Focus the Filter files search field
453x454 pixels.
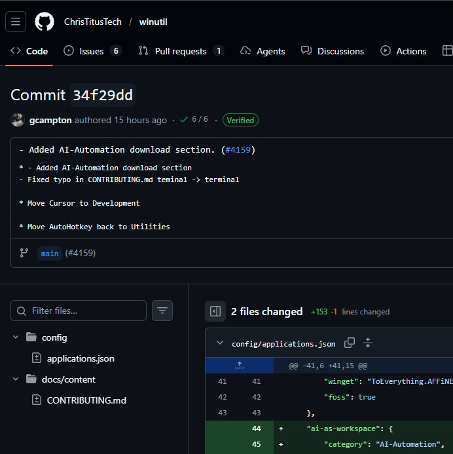[85, 311]
